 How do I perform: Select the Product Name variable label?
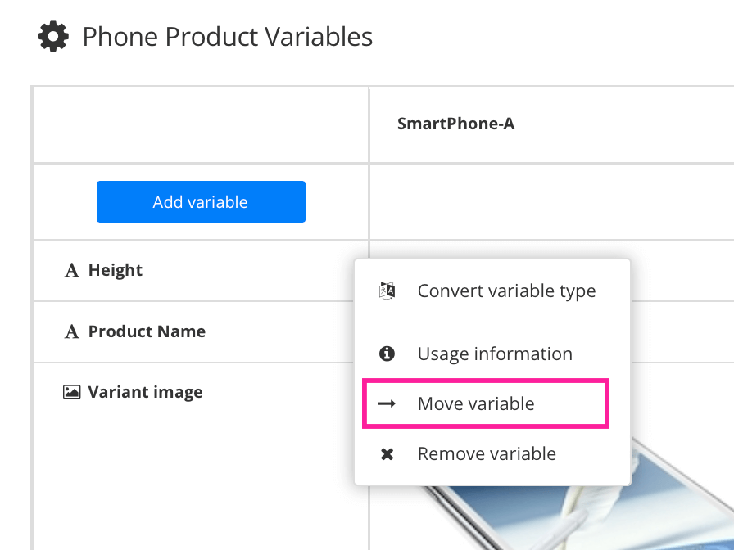click(147, 331)
